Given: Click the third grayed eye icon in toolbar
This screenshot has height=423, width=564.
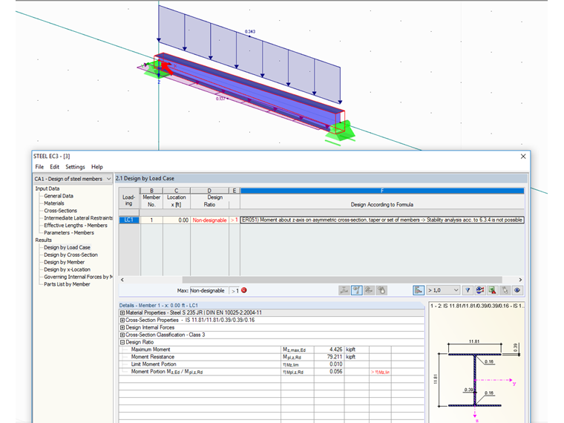Looking at the screenshot, I should click(x=369, y=290).
